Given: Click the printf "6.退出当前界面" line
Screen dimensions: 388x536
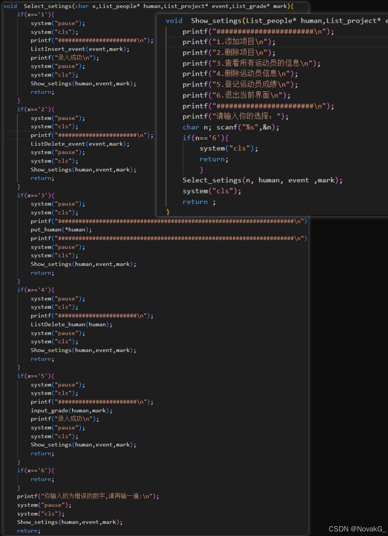Looking at the screenshot, I should pos(236,95).
